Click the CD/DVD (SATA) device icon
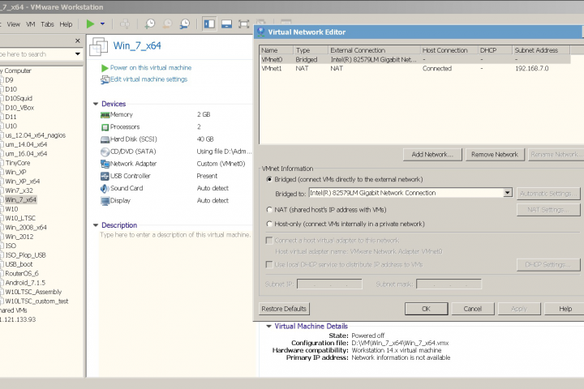Viewport: 584px width, 389px height. click(105, 152)
